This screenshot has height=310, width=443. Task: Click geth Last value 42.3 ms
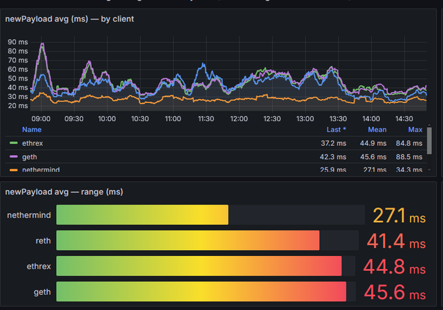click(x=333, y=157)
